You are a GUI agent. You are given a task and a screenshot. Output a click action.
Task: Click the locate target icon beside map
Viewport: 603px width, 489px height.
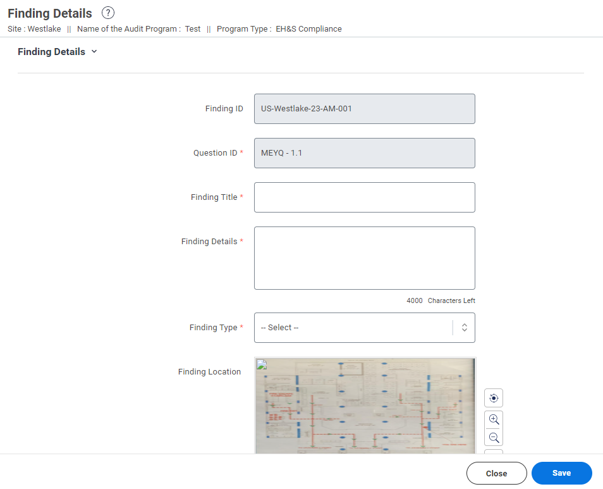click(494, 398)
